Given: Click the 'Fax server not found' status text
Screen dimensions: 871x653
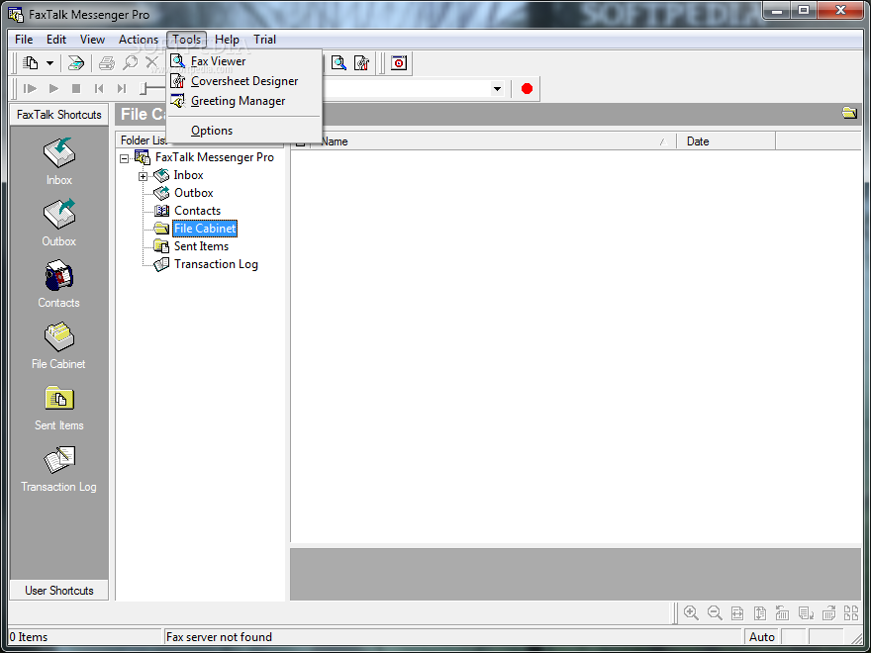Looking at the screenshot, I should (219, 637).
